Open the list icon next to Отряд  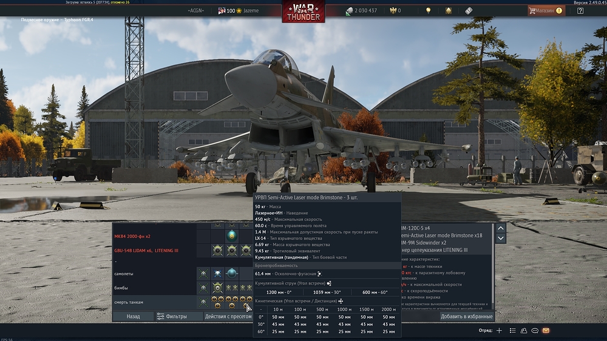[512, 331]
